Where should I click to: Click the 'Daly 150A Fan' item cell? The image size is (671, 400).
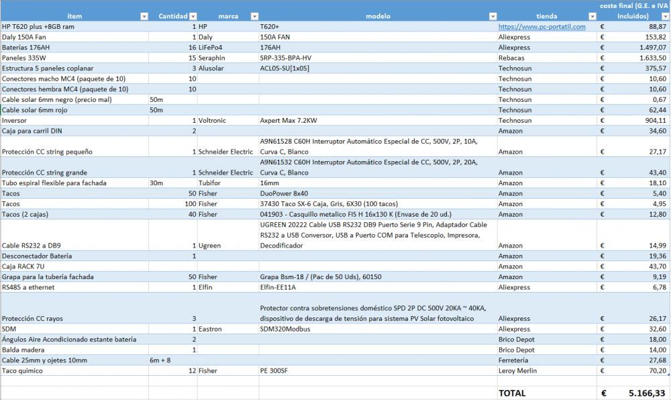pos(75,37)
